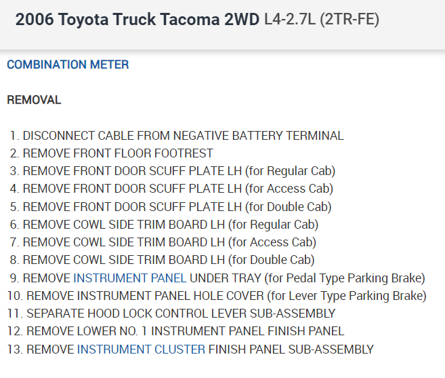This screenshot has width=445, height=378.
Task: Select the remove front floor footrest step
Action: 118,153
